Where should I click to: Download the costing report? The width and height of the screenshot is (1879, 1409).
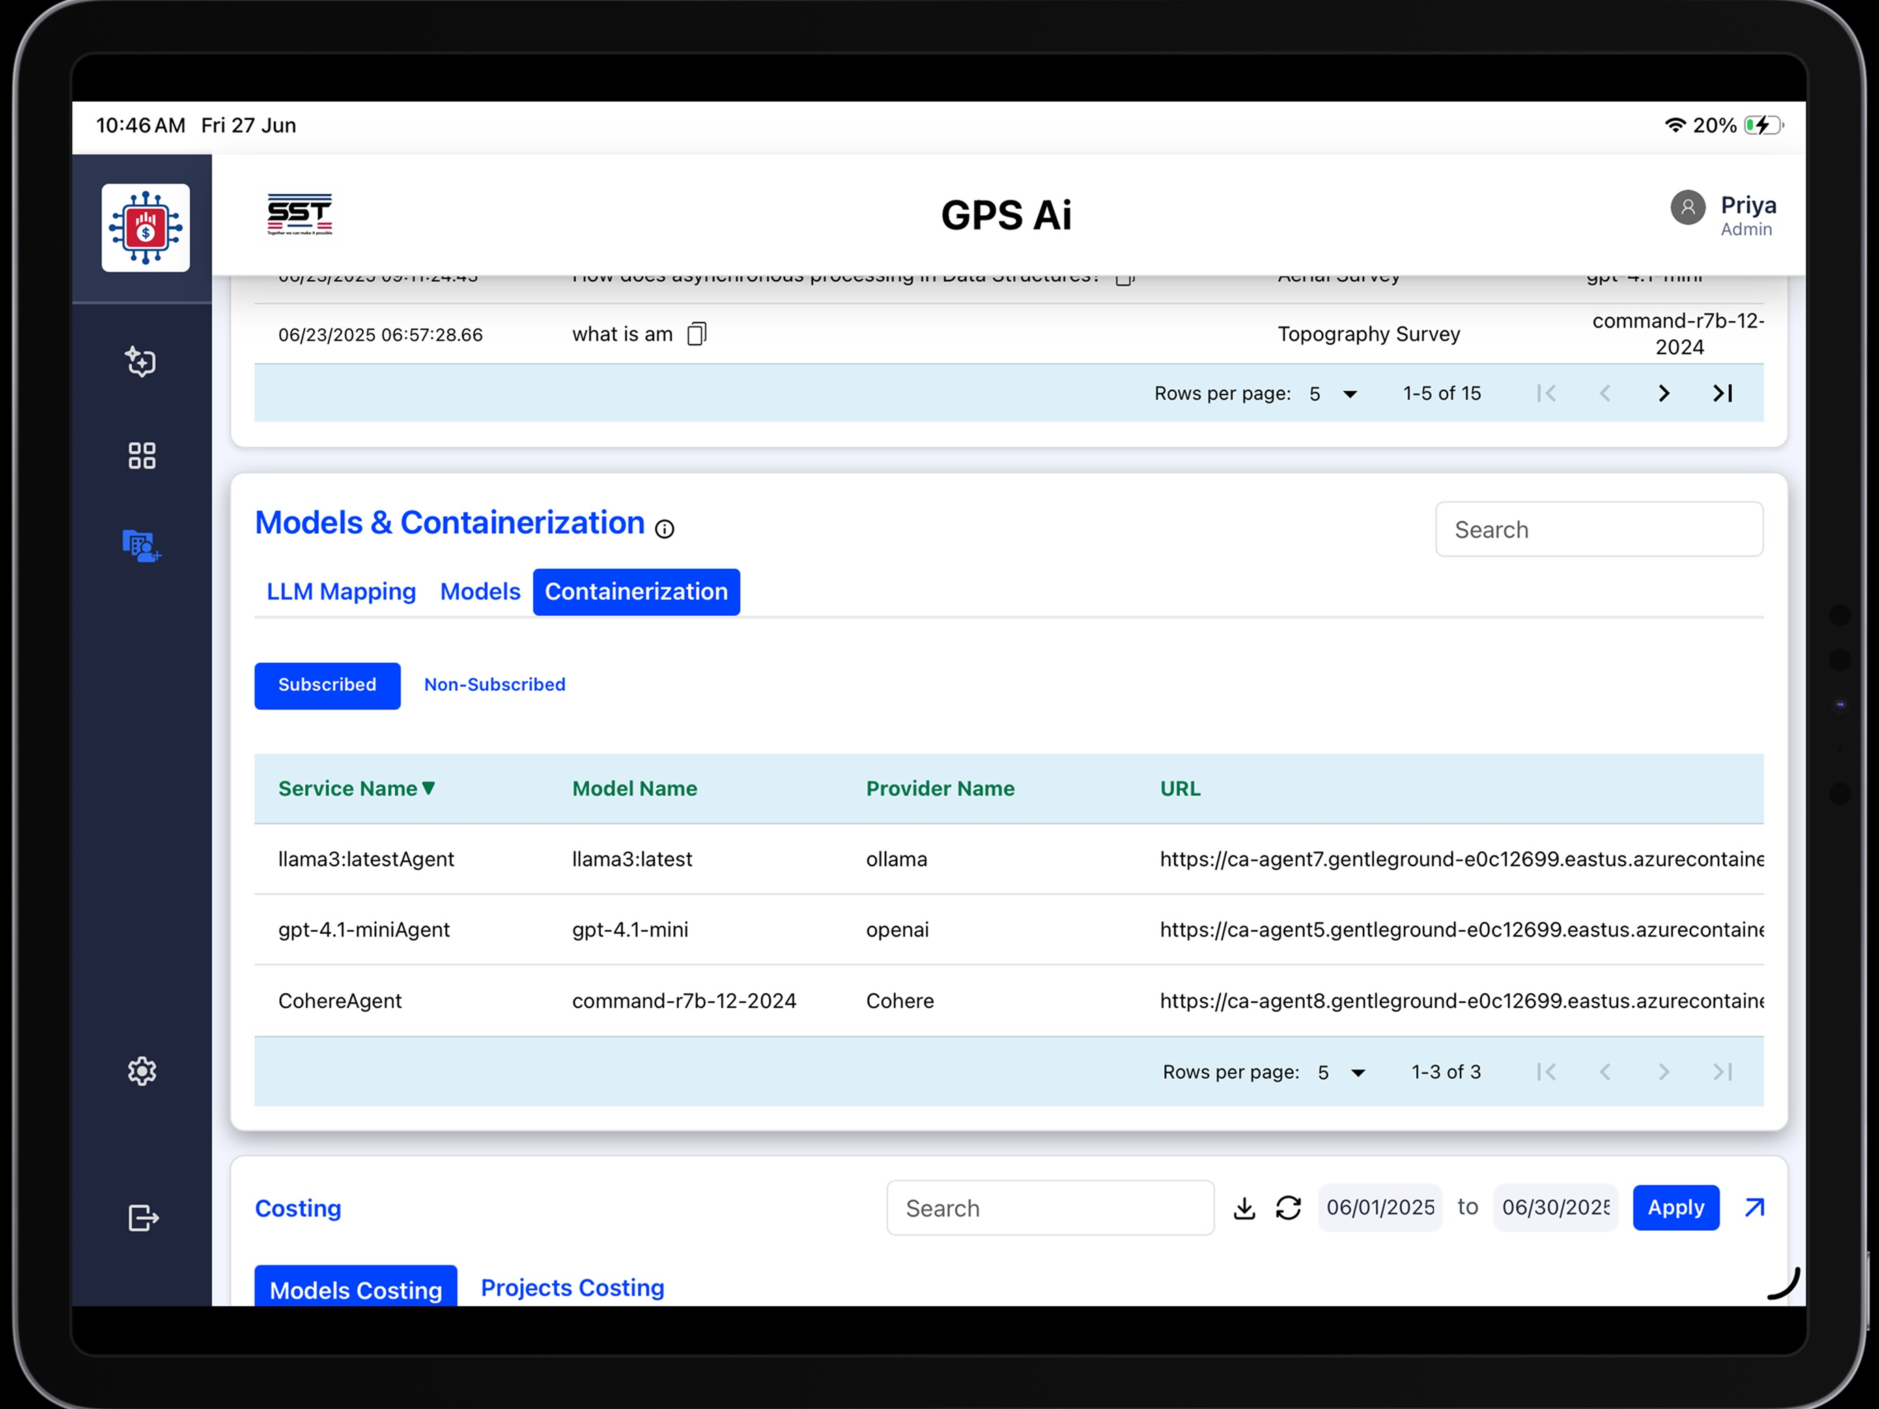point(1245,1208)
